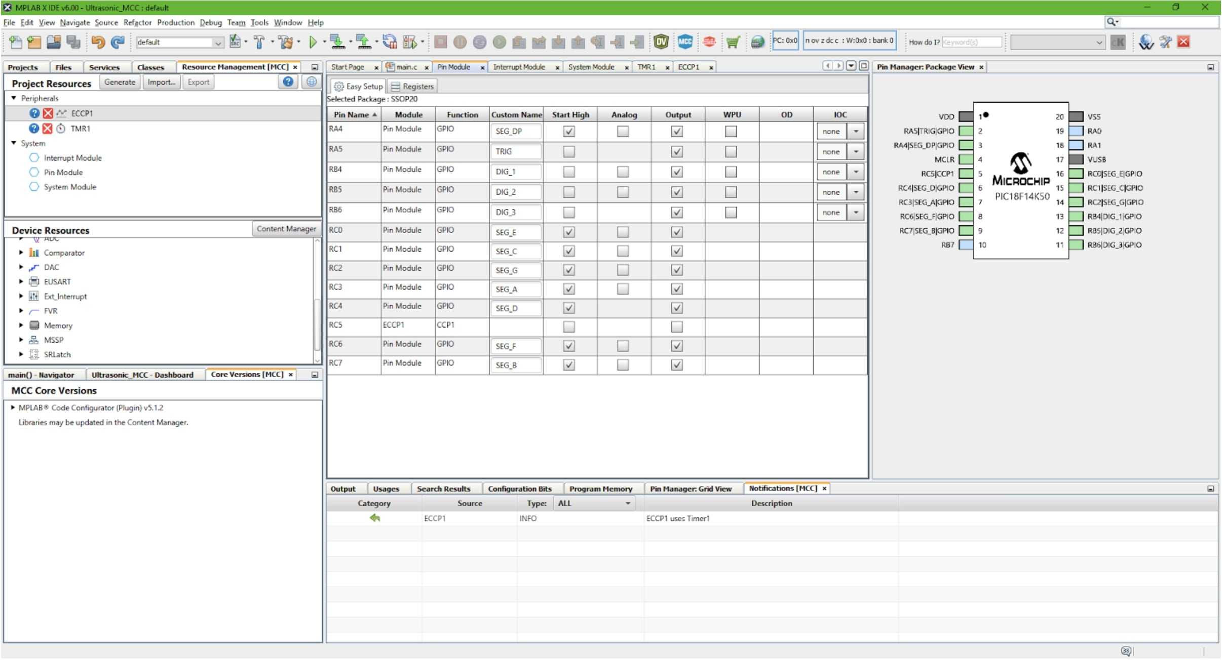Viewport: 1222px width, 660px height.
Task: Toggle Output checkbox for RA5
Action: (677, 152)
